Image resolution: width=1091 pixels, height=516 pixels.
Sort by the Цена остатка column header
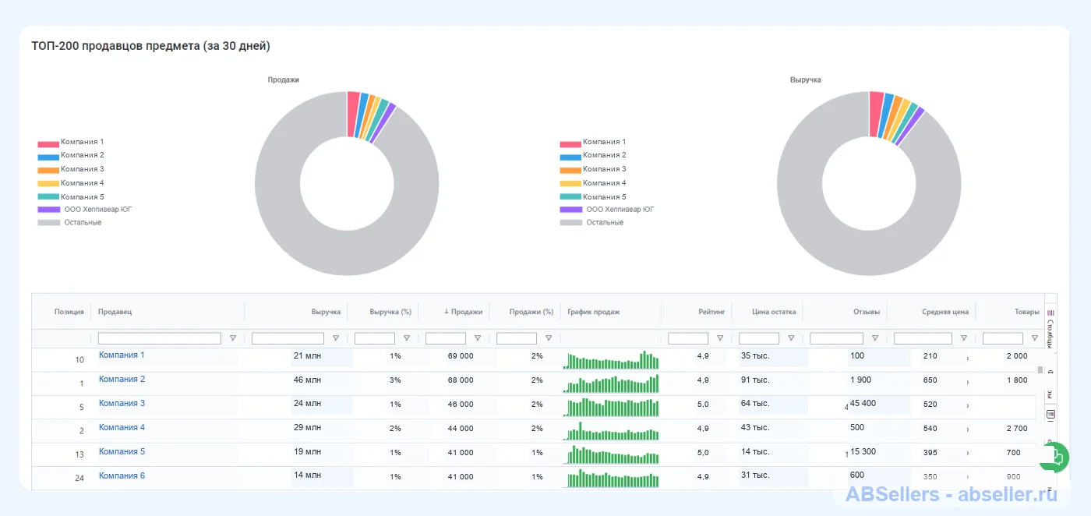coord(774,312)
